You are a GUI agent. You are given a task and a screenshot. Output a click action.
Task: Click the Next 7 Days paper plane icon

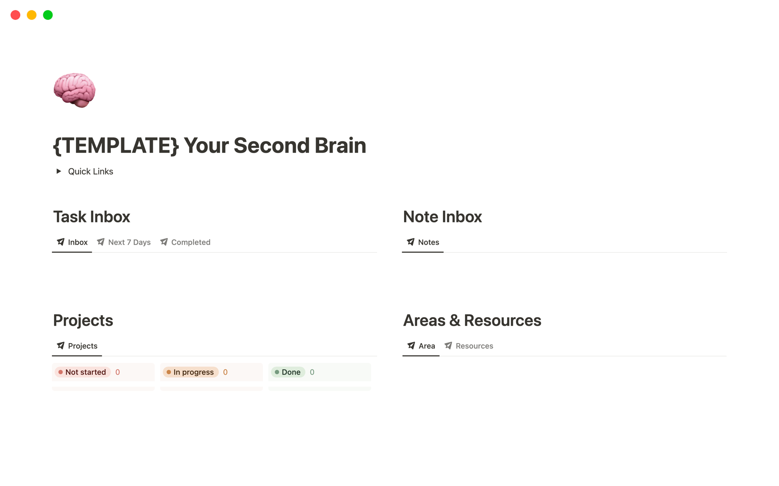point(101,242)
